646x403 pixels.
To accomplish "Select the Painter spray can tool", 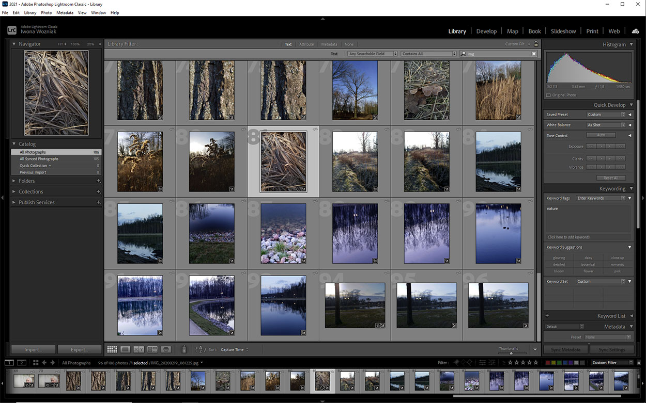I will point(183,349).
